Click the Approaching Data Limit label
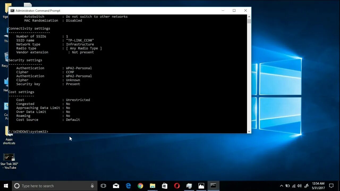 point(38,108)
